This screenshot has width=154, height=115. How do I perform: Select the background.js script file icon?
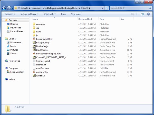click(x=34, y=42)
